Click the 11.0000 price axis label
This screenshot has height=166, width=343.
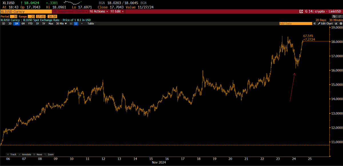point(336,142)
